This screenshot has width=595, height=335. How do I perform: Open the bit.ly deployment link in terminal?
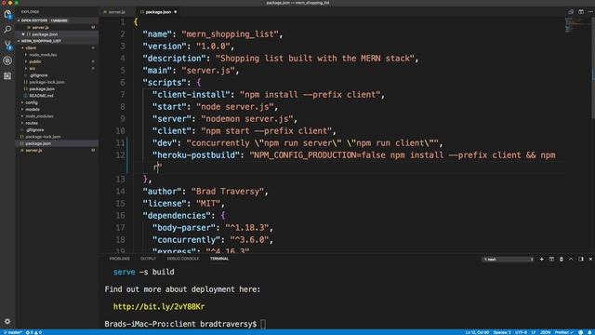159,306
